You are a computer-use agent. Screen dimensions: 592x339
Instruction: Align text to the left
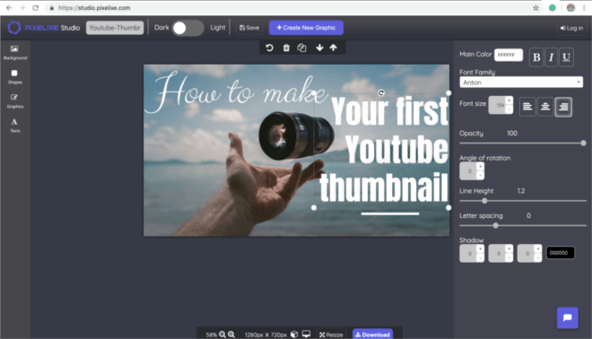[x=527, y=107]
